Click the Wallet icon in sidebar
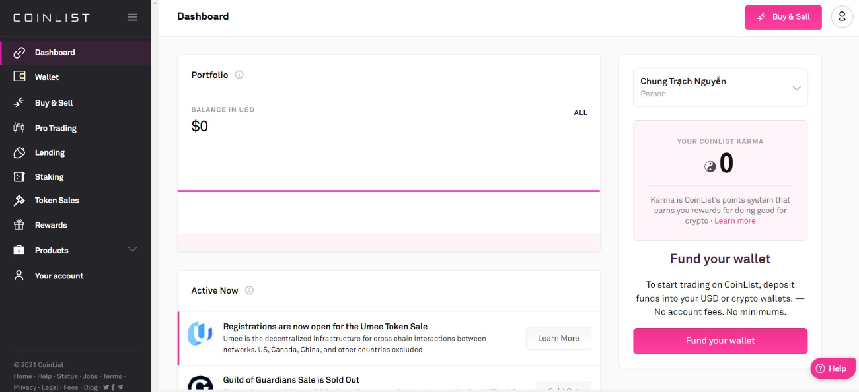 (19, 77)
